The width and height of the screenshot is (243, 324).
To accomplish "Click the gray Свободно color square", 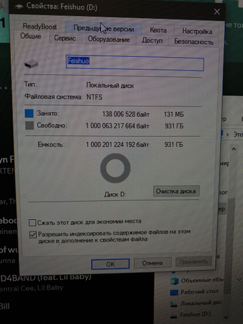I will click(29, 125).
